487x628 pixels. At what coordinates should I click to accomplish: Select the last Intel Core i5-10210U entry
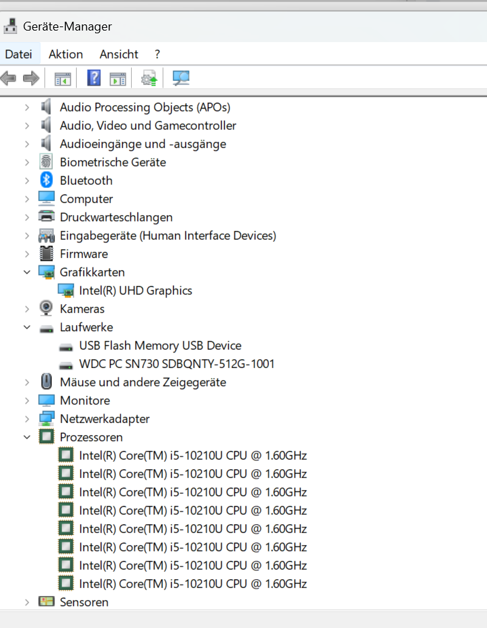click(193, 584)
